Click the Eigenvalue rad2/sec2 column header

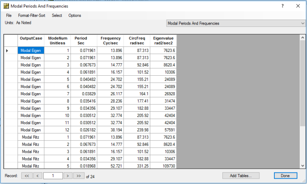[163, 41]
